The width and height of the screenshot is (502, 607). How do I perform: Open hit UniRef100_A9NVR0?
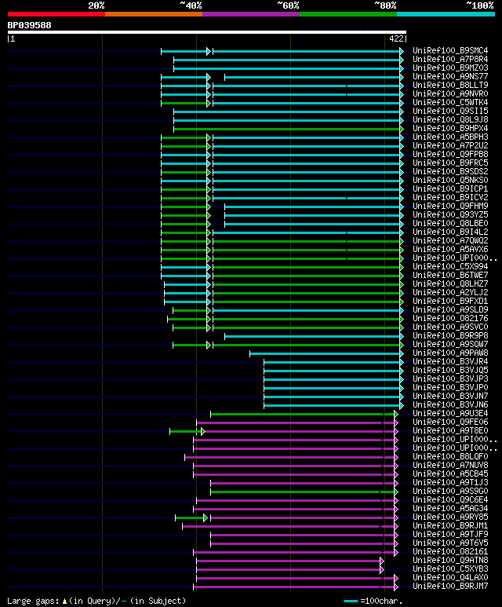[450, 93]
